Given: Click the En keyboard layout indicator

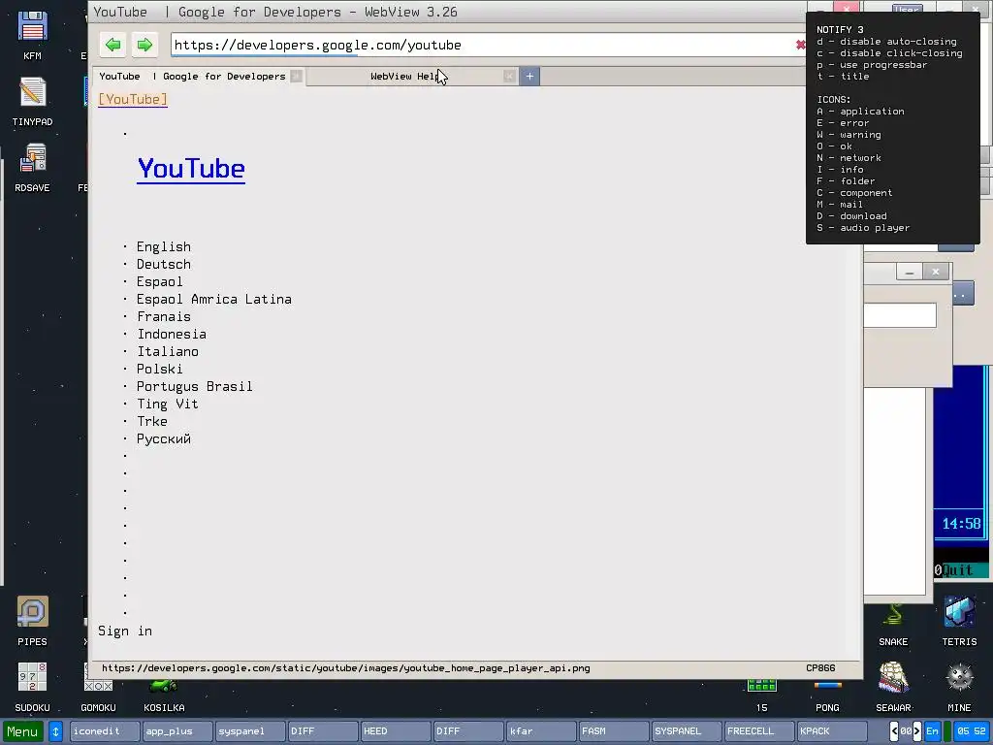Looking at the screenshot, I should point(932,731).
